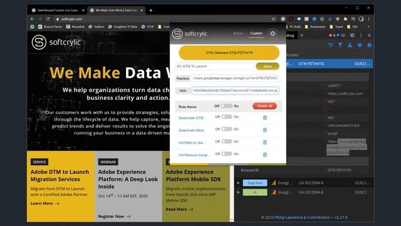Go back in browser history
The width and height of the screenshot is (401, 226).
[32, 19]
